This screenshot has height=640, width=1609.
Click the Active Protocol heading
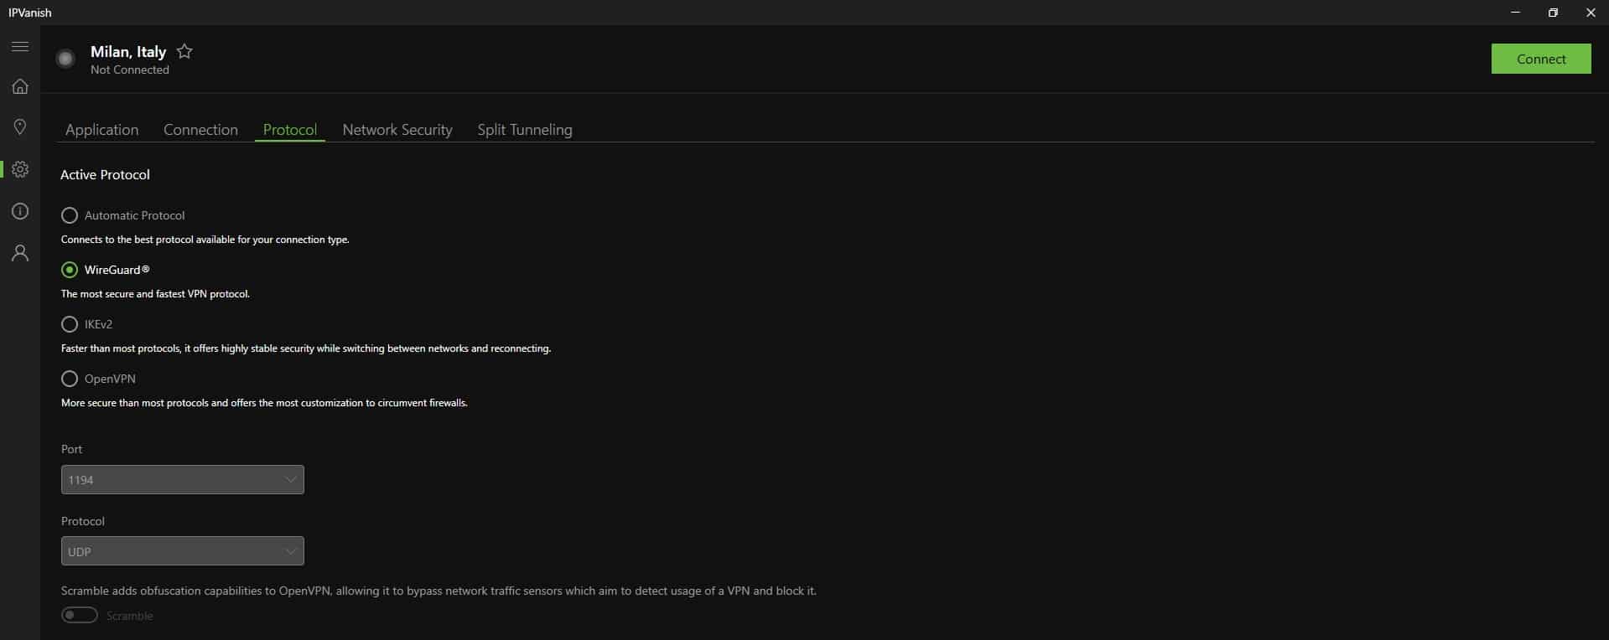pos(105,174)
